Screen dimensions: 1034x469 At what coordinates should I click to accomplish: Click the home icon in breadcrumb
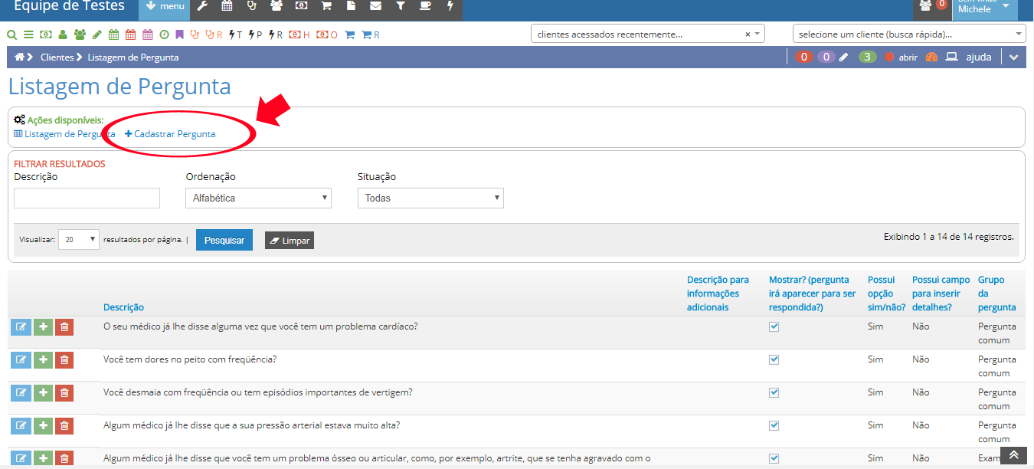[20, 57]
